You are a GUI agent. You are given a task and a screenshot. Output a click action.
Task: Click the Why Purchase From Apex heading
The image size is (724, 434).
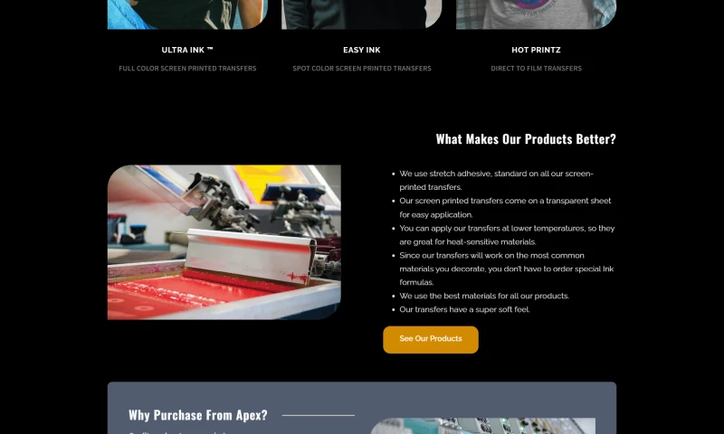pos(197,415)
